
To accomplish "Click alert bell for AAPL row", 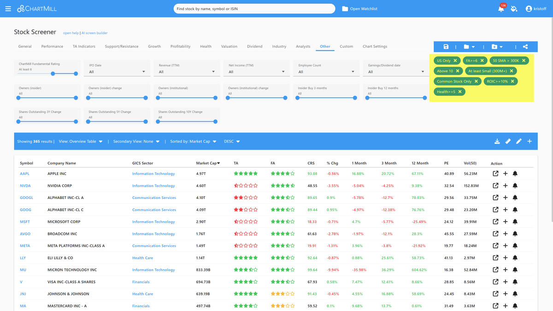I will (x=515, y=174).
